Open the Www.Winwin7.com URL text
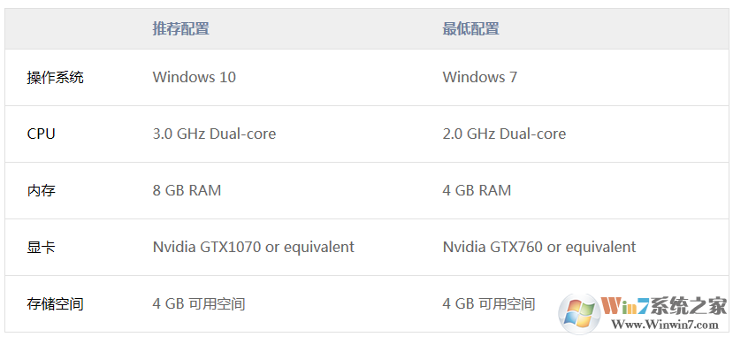 (x=665, y=324)
